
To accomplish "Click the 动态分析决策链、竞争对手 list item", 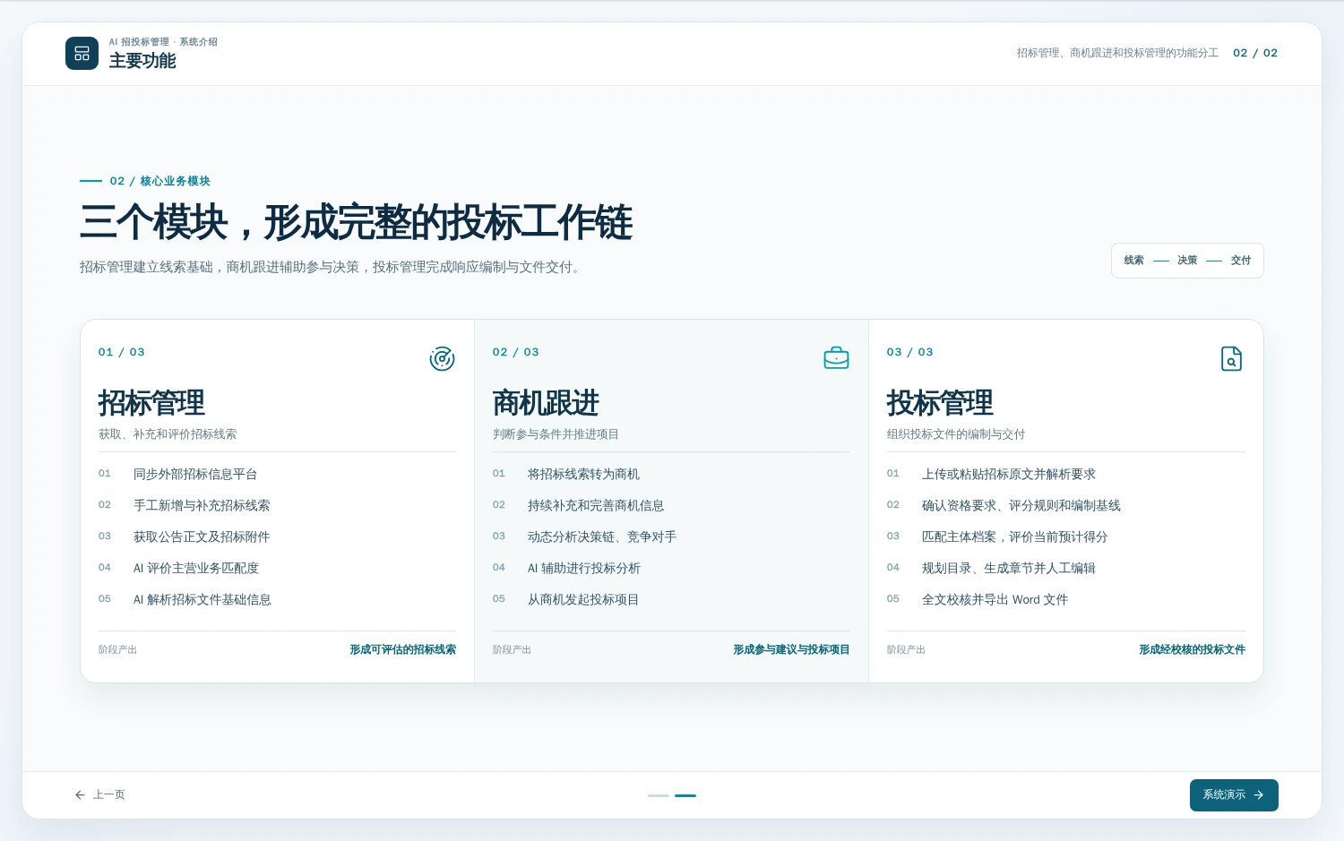I will pos(602,536).
